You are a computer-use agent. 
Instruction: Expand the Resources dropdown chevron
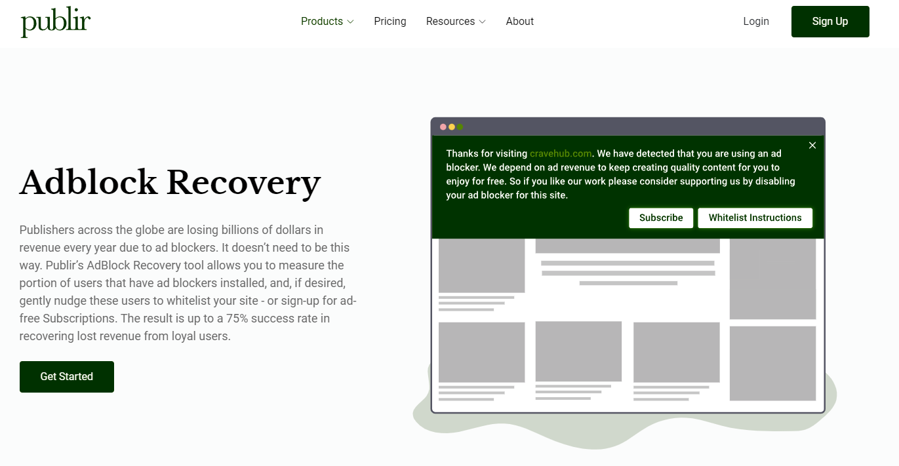pyautogui.click(x=482, y=22)
